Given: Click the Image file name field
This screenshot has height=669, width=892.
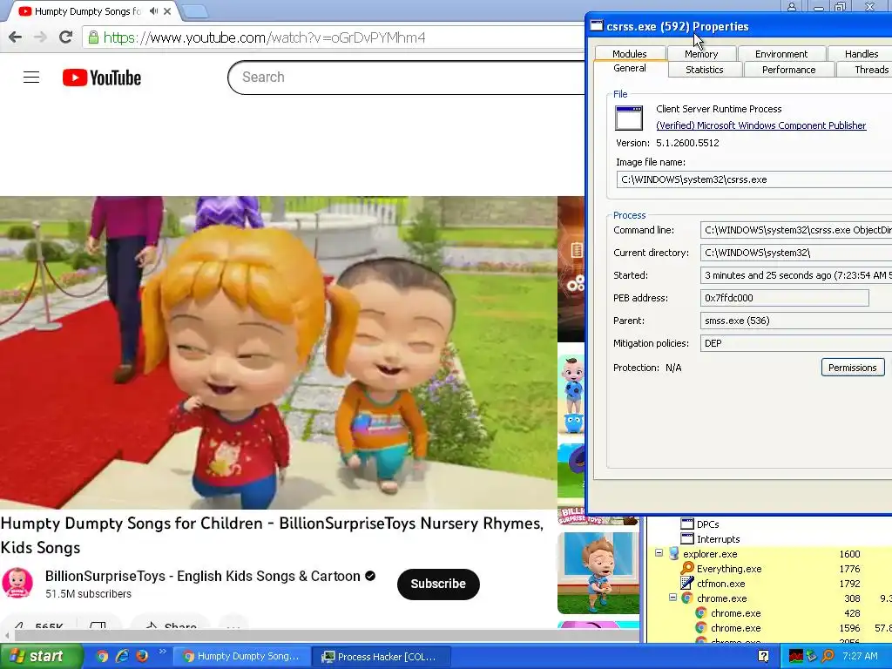Looking at the screenshot, I should pos(754,179).
